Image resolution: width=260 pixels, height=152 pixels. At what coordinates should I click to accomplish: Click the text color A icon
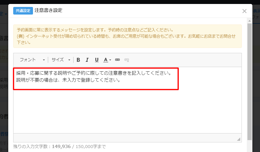[106, 60]
